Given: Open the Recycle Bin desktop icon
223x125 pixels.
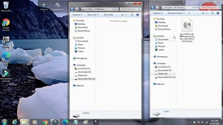Looking at the screenshot, I should pos(6,6).
